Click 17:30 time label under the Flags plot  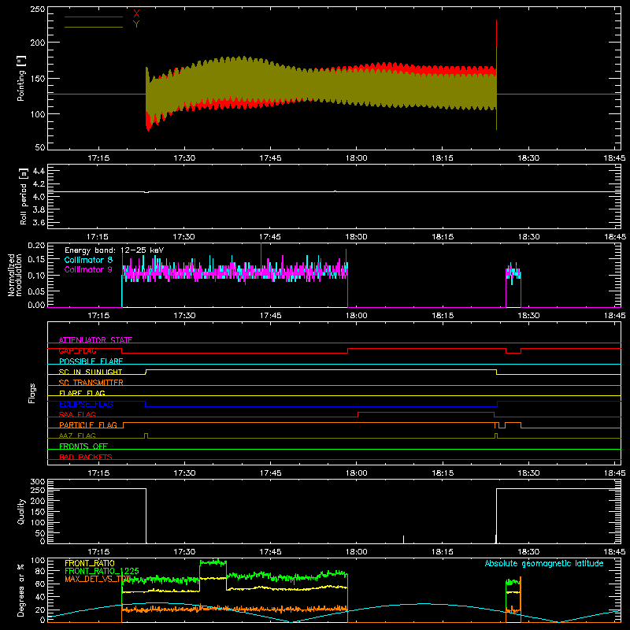[x=184, y=473]
